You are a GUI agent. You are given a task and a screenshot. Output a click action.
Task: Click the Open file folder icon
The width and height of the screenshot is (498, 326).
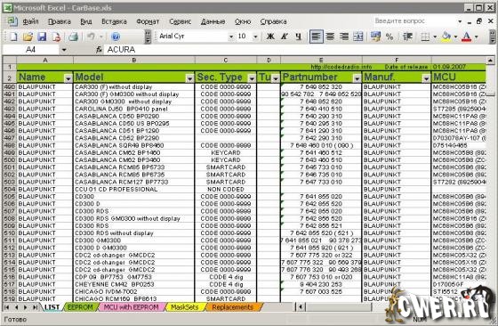[28, 37]
